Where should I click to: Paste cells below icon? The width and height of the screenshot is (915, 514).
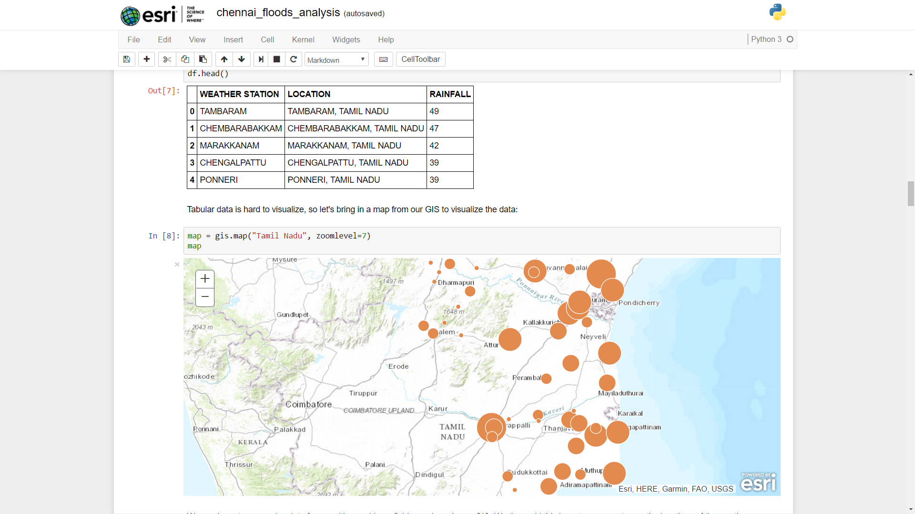tap(203, 59)
